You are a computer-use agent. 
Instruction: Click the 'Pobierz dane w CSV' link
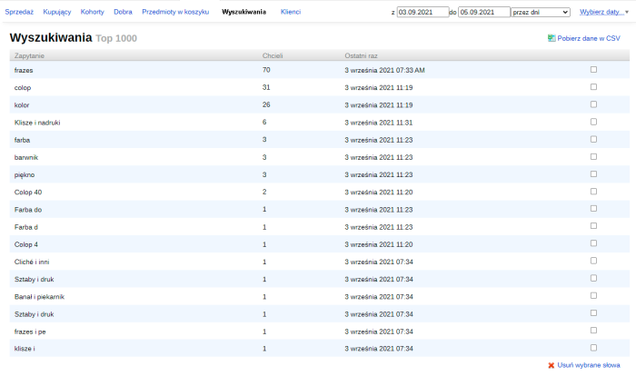pos(590,38)
